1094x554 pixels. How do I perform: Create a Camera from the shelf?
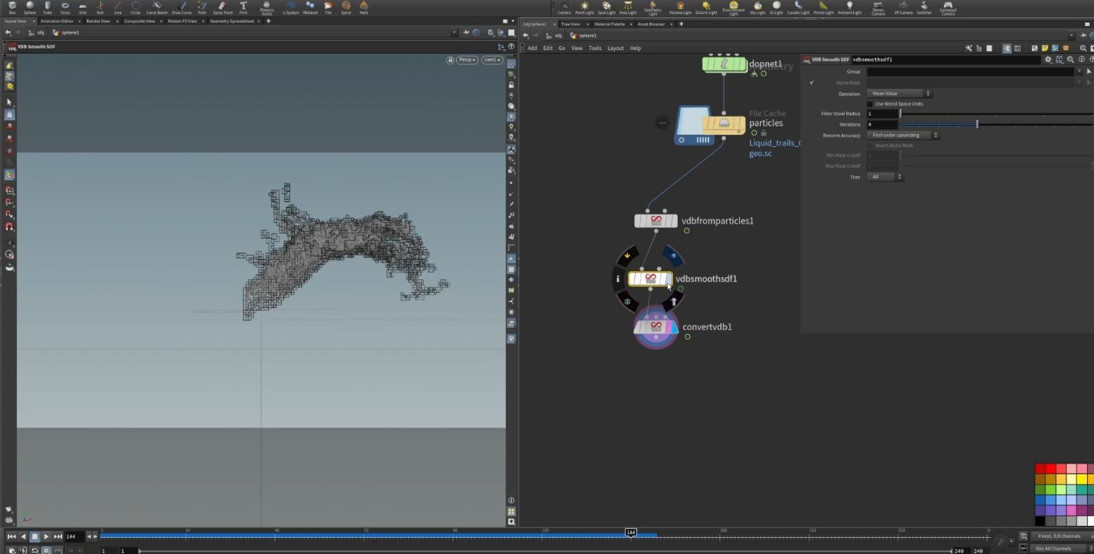(564, 6)
